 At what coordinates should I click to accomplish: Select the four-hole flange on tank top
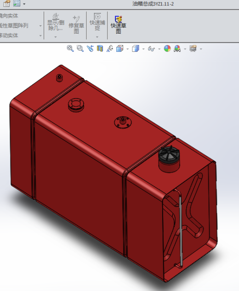(76, 105)
